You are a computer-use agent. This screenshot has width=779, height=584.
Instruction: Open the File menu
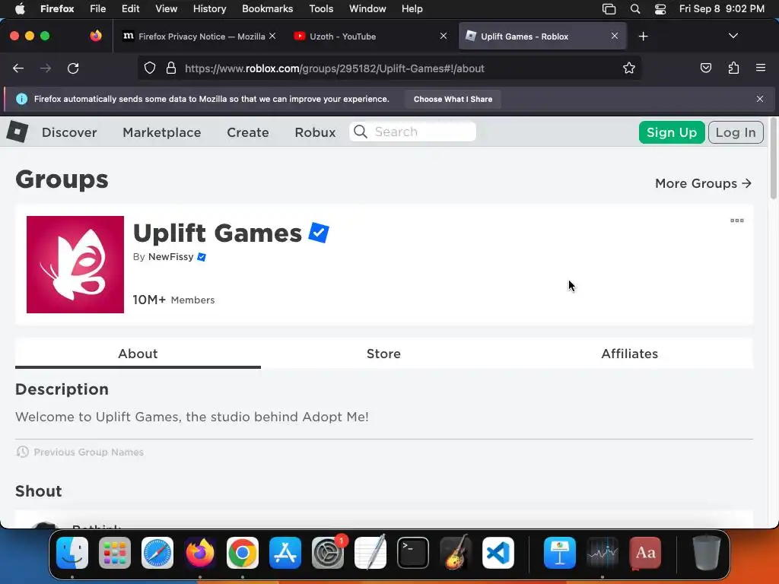97,8
